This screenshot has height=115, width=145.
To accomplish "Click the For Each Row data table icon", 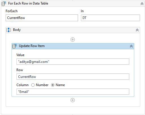I will (x=4, y=4).
